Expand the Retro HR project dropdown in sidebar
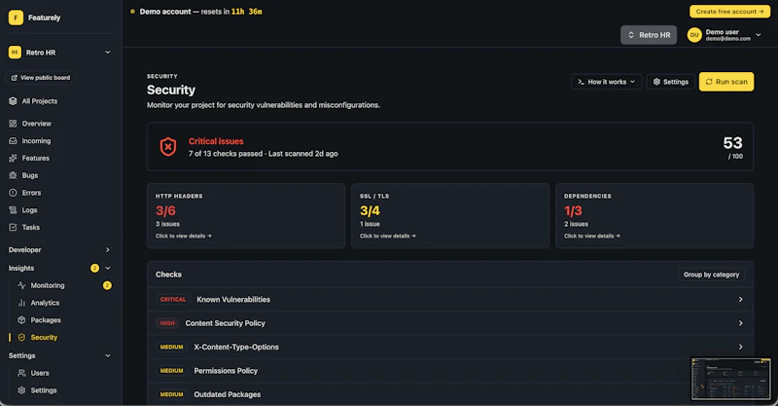Viewport: 778px width, 406px height. coord(108,53)
